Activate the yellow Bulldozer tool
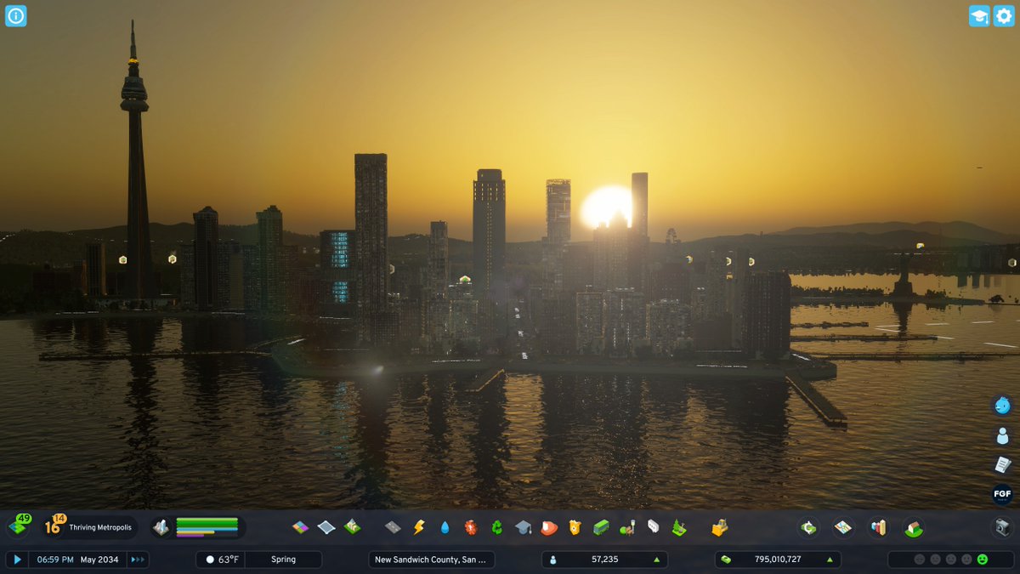This screenshot has width=1020, height=574. (x=720, y=527)
